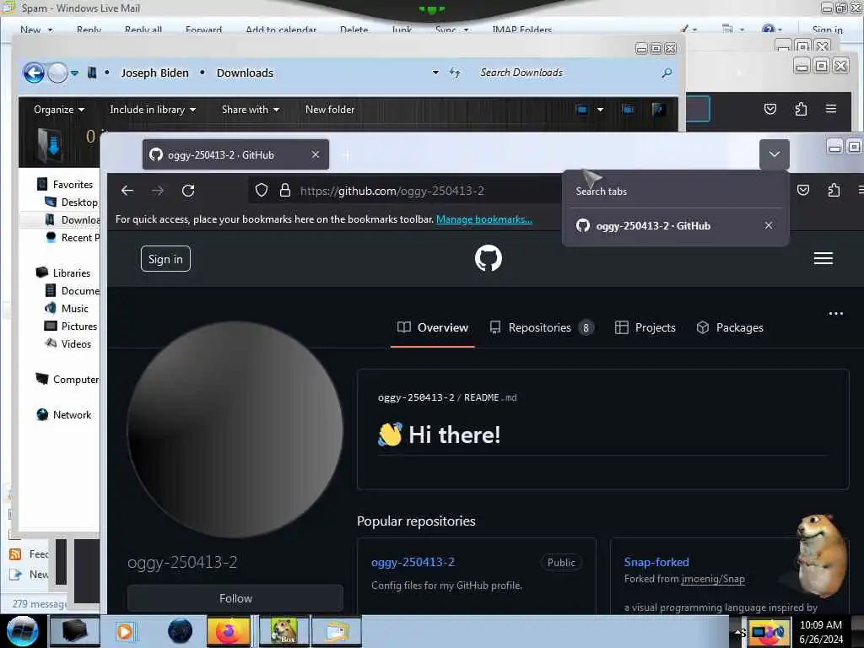Image resolution: width=864 pixels, height=648 pixels.
Task: Close the oggy-250413-2 GitHub tab
Action: click(316, 155)
